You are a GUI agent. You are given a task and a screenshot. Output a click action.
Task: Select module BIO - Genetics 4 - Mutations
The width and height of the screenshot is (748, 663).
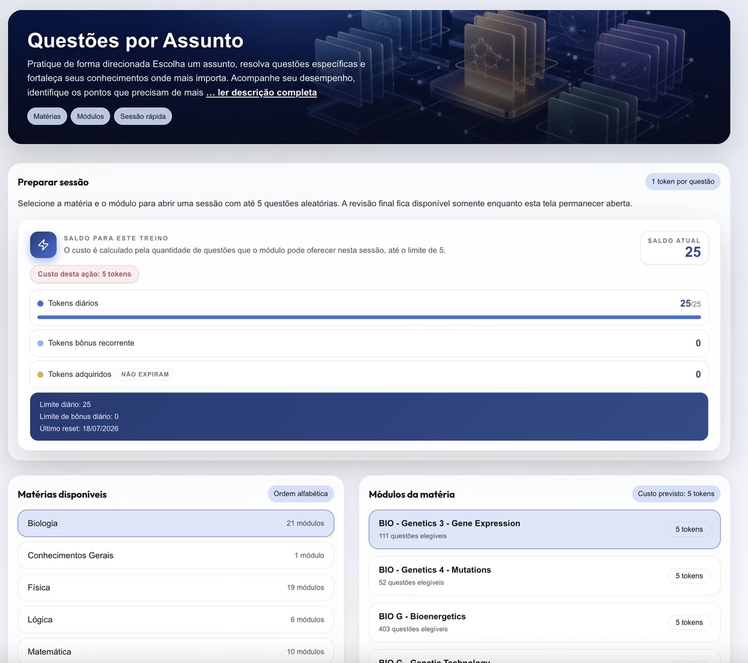pyautogui.click(x=545, y=576)
